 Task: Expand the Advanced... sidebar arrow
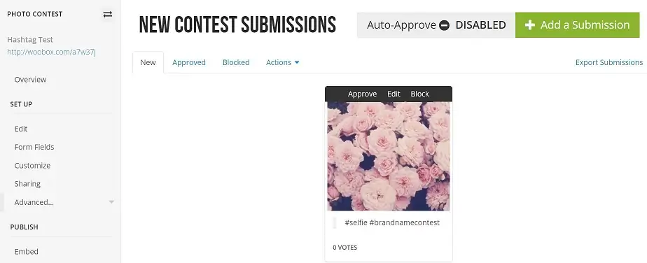click(111, 202)
